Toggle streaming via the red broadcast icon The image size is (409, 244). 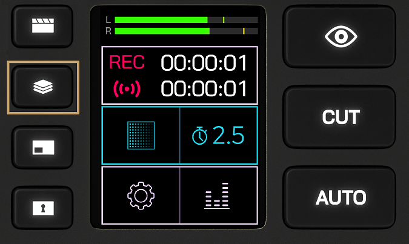point(127,89)
